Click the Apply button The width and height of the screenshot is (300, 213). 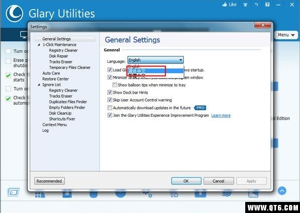click(x=251, y=181)
